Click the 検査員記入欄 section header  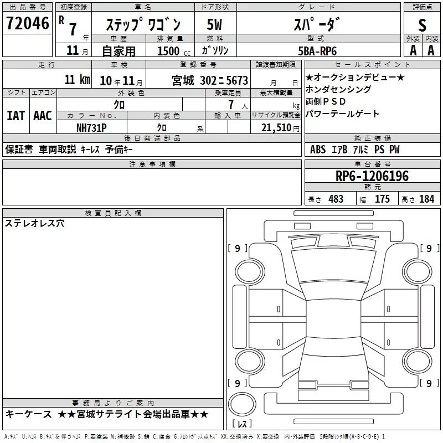(113, 213)
